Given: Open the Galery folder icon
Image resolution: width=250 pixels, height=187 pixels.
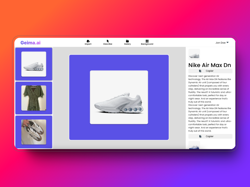Looking at the screenshot, I should point(127,41).
